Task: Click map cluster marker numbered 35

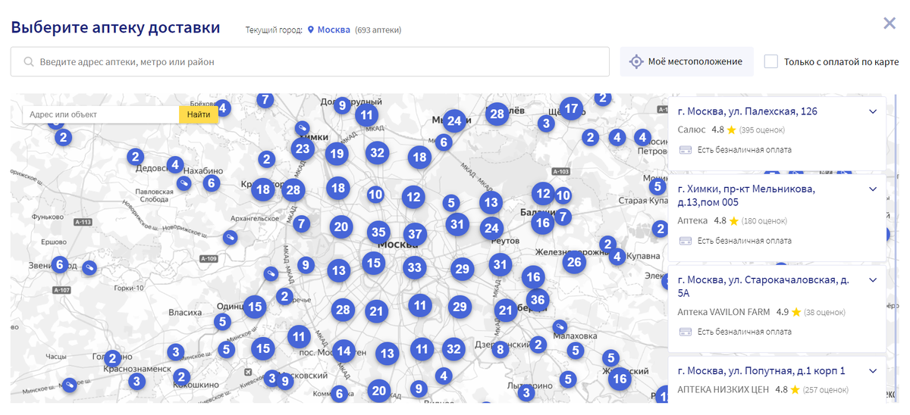Action: (x=379, y=232)
